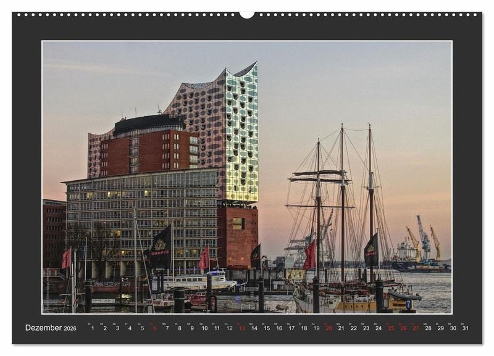Pick December 26 holiday date
This screenshot has height=356, width=494.
coord(403,328)
